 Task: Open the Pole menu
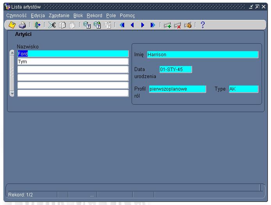coord(111,16)
